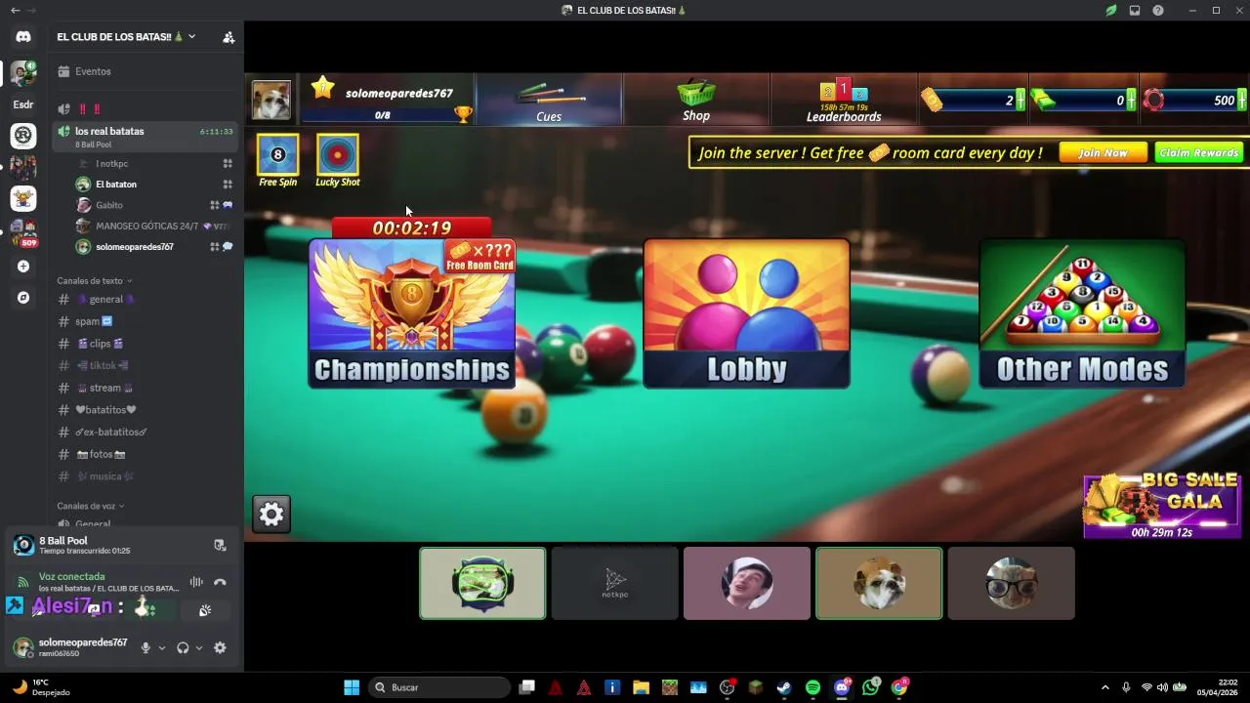Open the stream text channel
The width and height of the screenshot is (1250, 703).
(146, 388)
